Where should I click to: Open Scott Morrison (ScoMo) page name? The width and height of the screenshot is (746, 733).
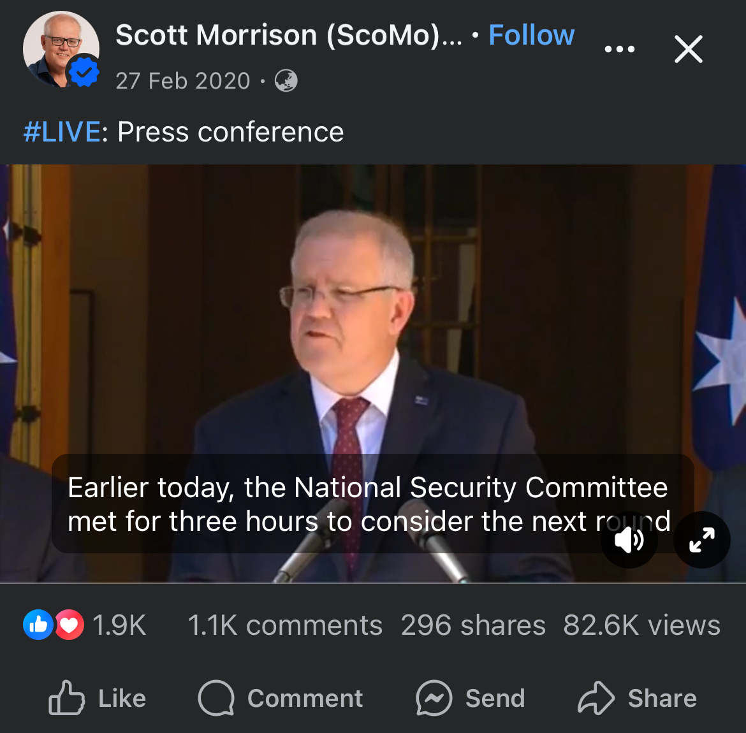coord(289,35)
